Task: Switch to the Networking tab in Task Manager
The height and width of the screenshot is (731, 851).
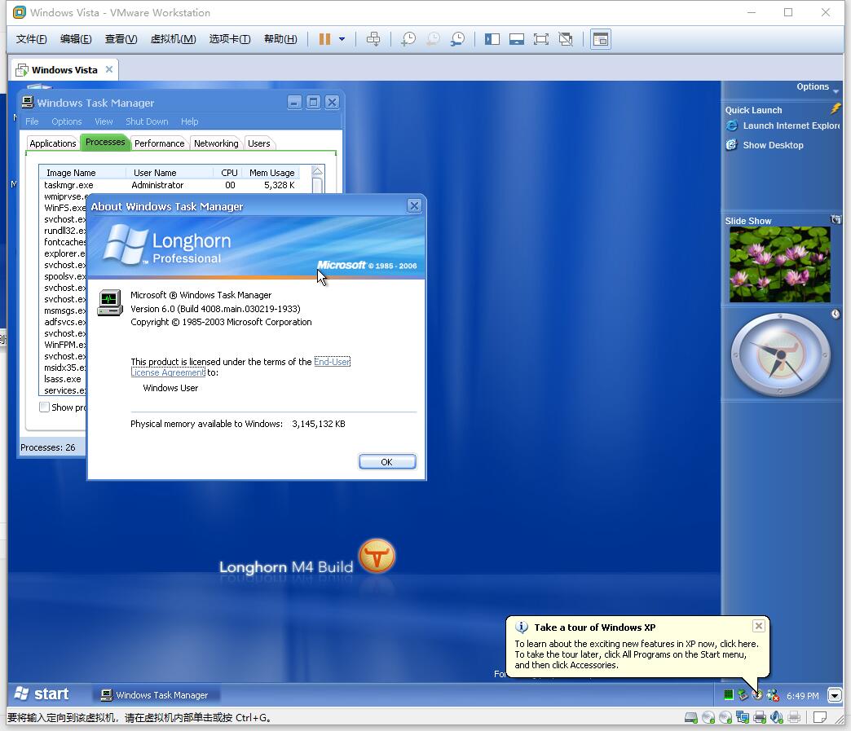Action: (x=216, y=143)
